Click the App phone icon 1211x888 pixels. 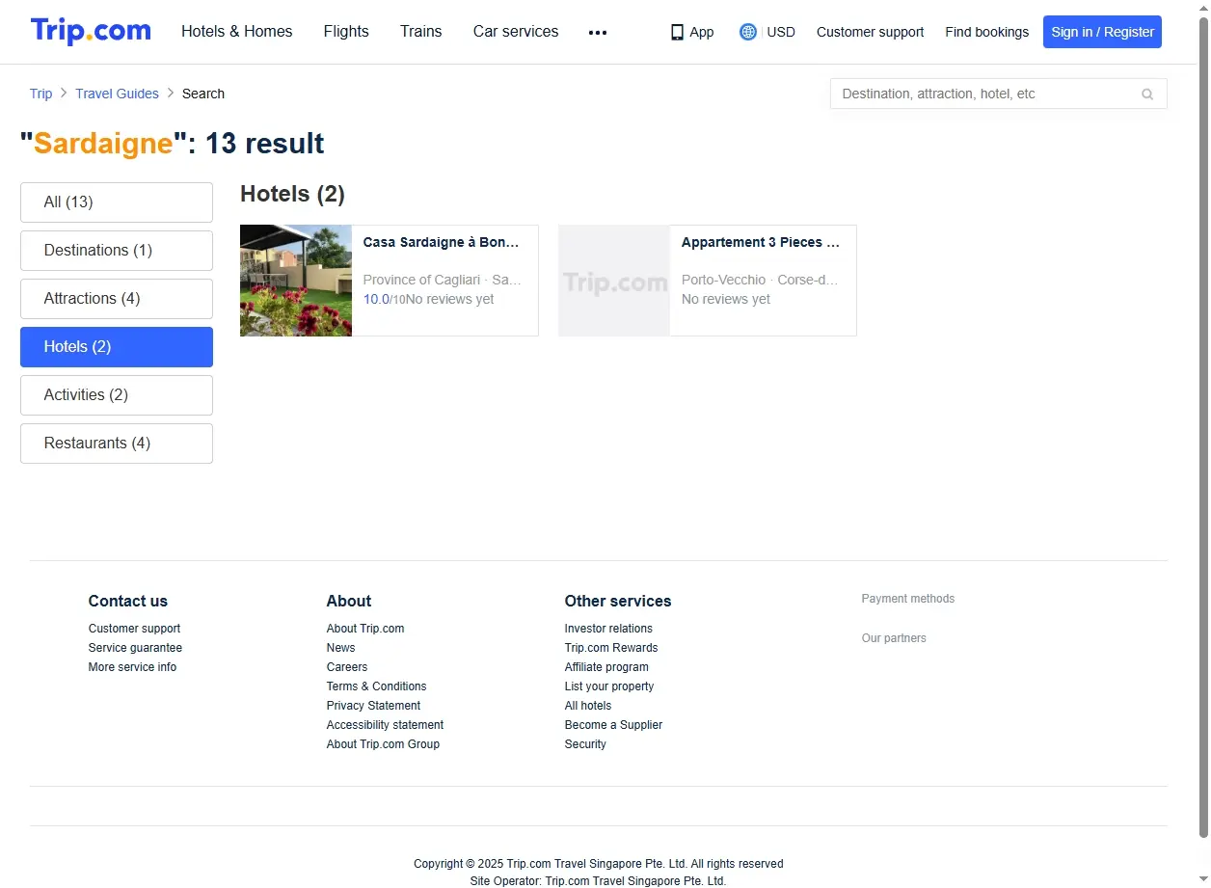tap(677, 32)
